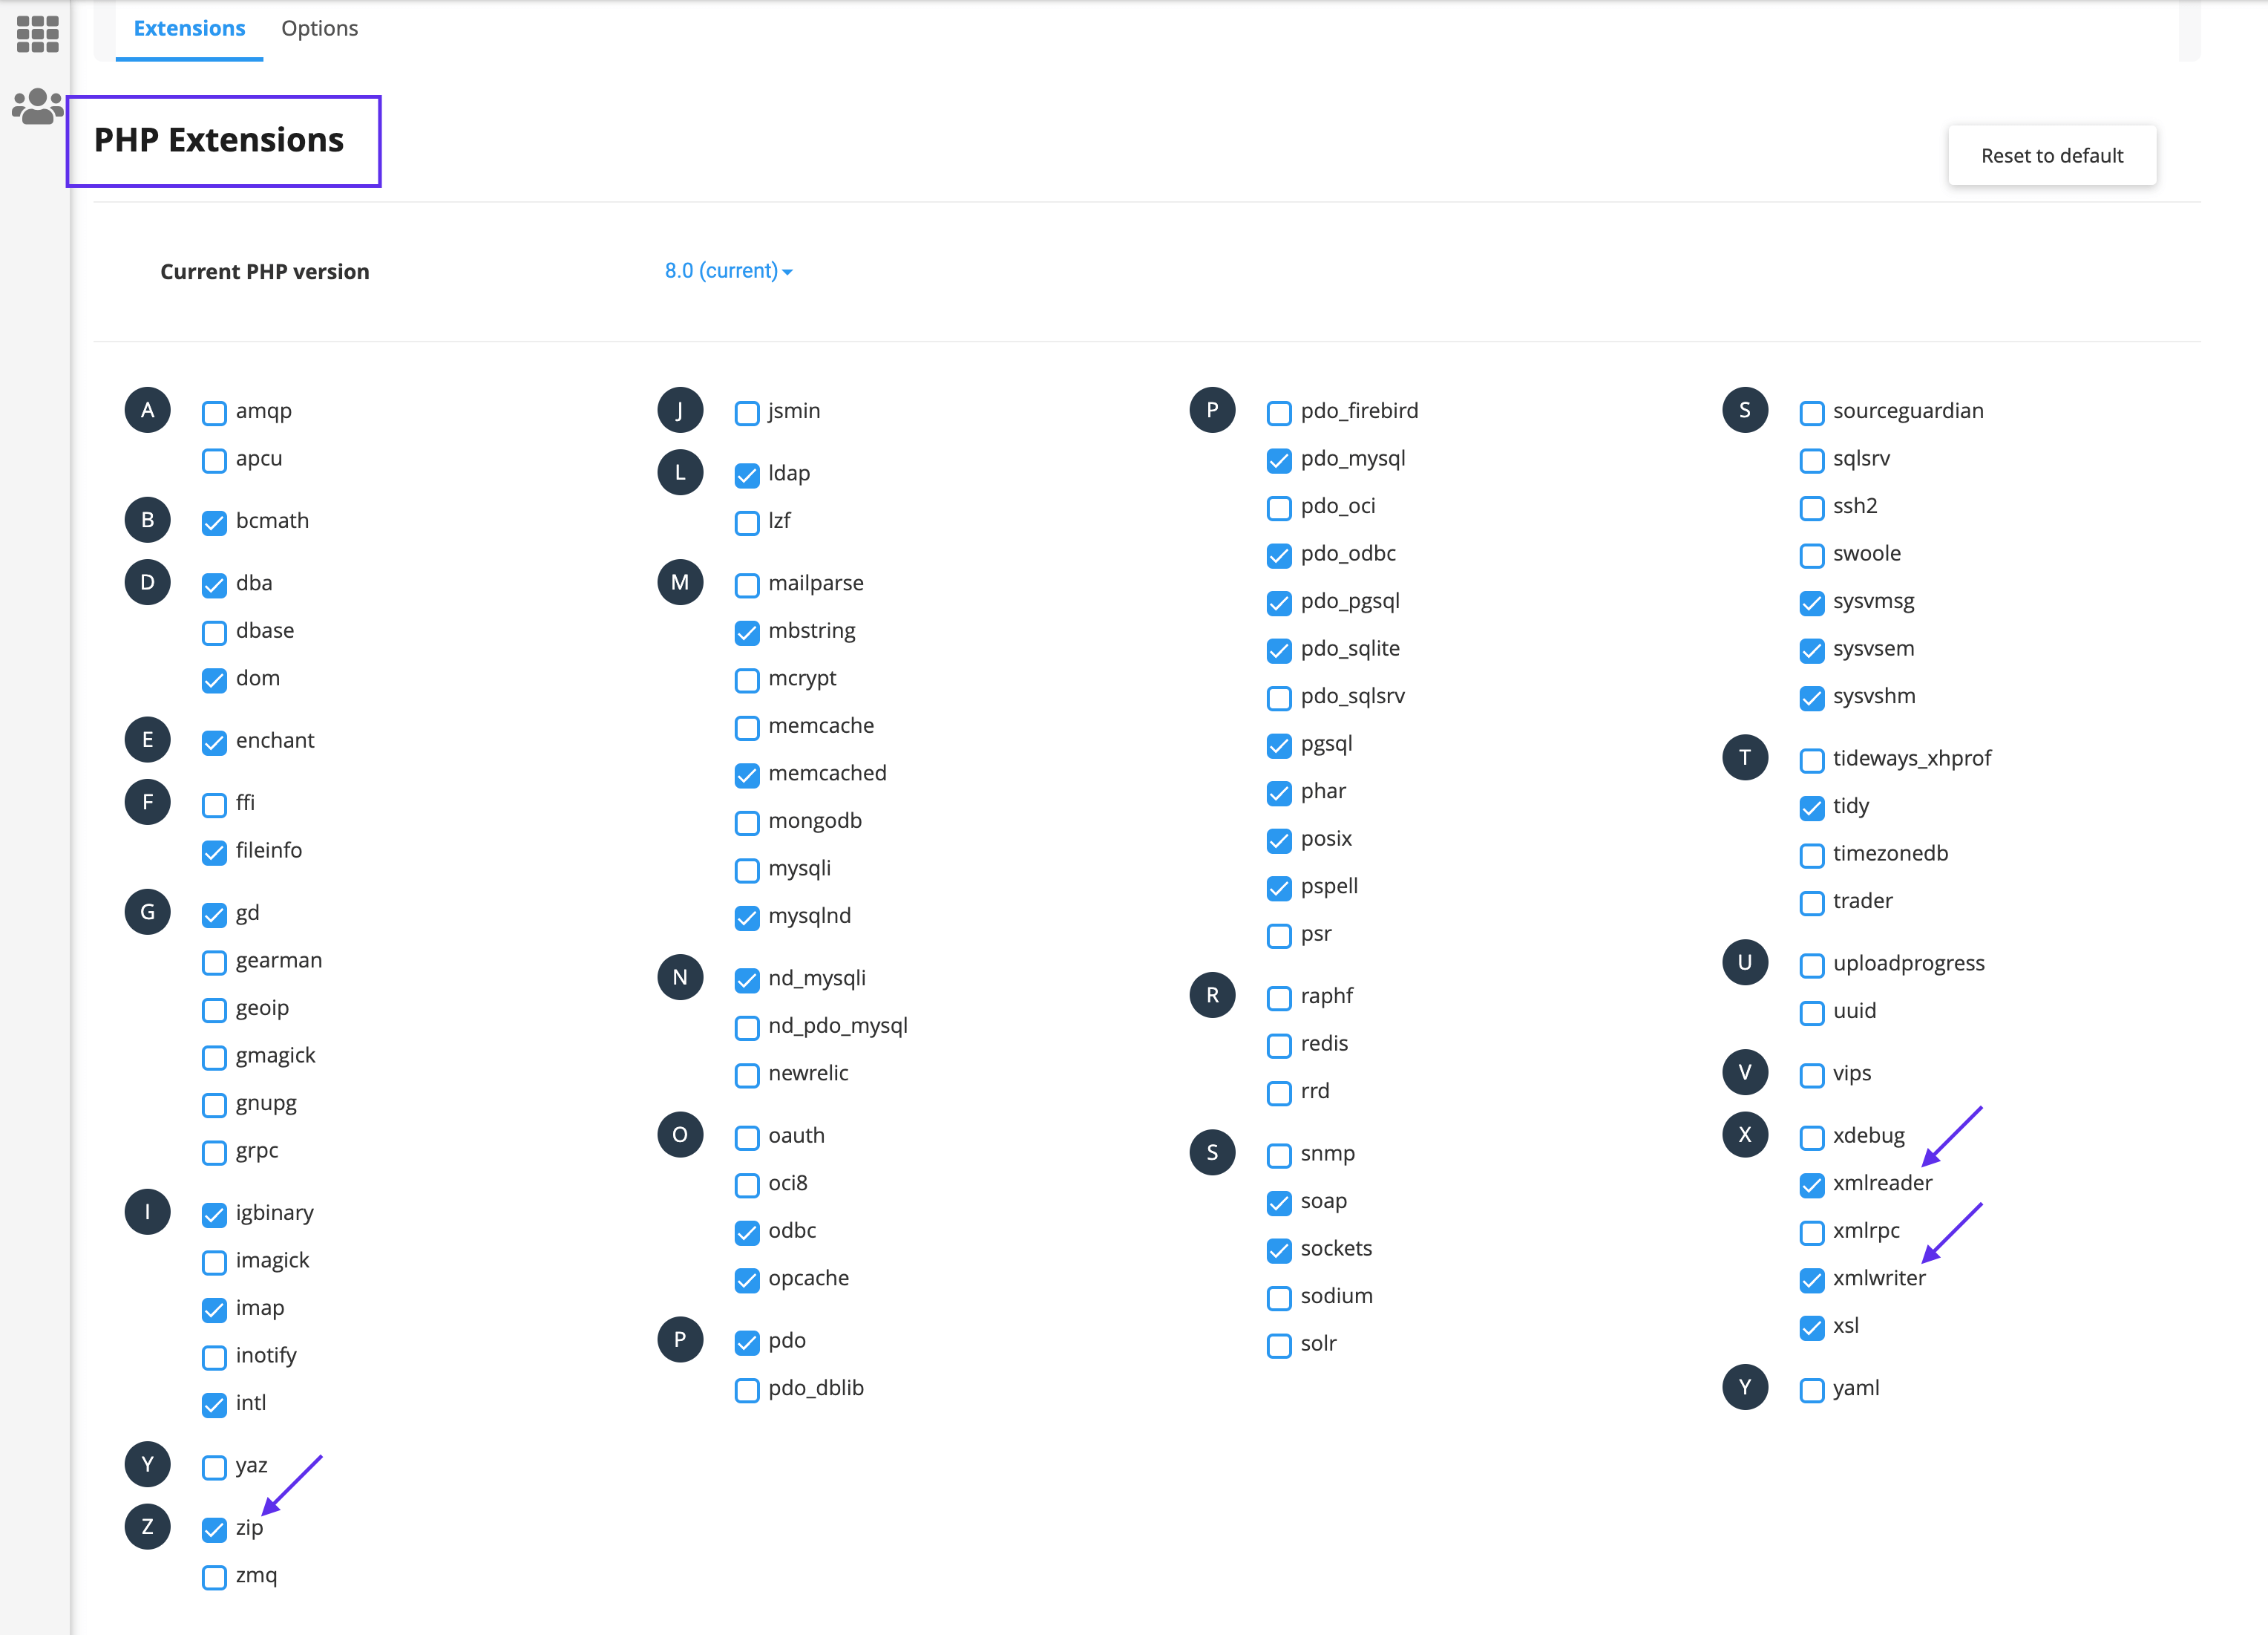Image resolution: width=2268 pixels, height=1635 pixels.
Task: Enable the sodium extension checkbox
Action: coord(1279,1298)
